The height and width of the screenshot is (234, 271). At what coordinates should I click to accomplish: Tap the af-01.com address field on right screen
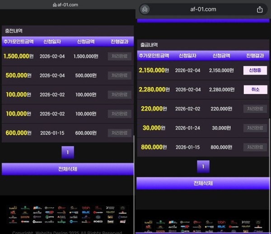pos(203,9)
